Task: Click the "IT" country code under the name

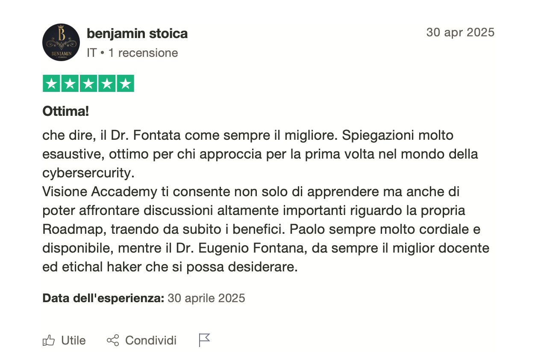Action: coord(91,53)
